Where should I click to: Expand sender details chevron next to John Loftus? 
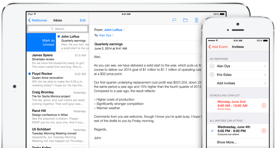(x=124, y=30)
